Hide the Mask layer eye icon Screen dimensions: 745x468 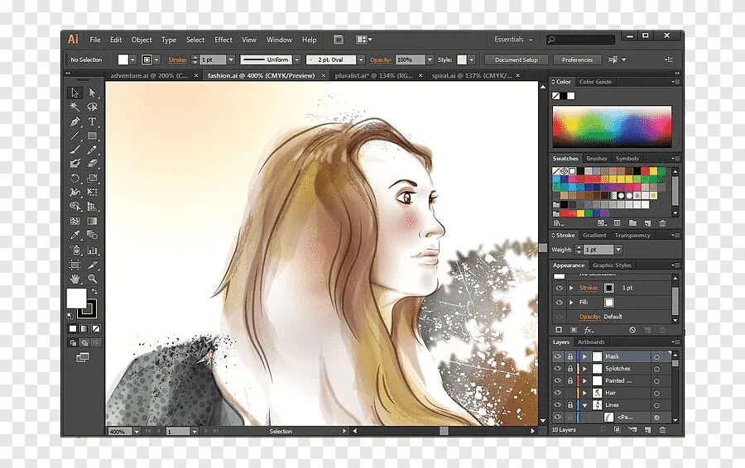[x=558, y=356]
